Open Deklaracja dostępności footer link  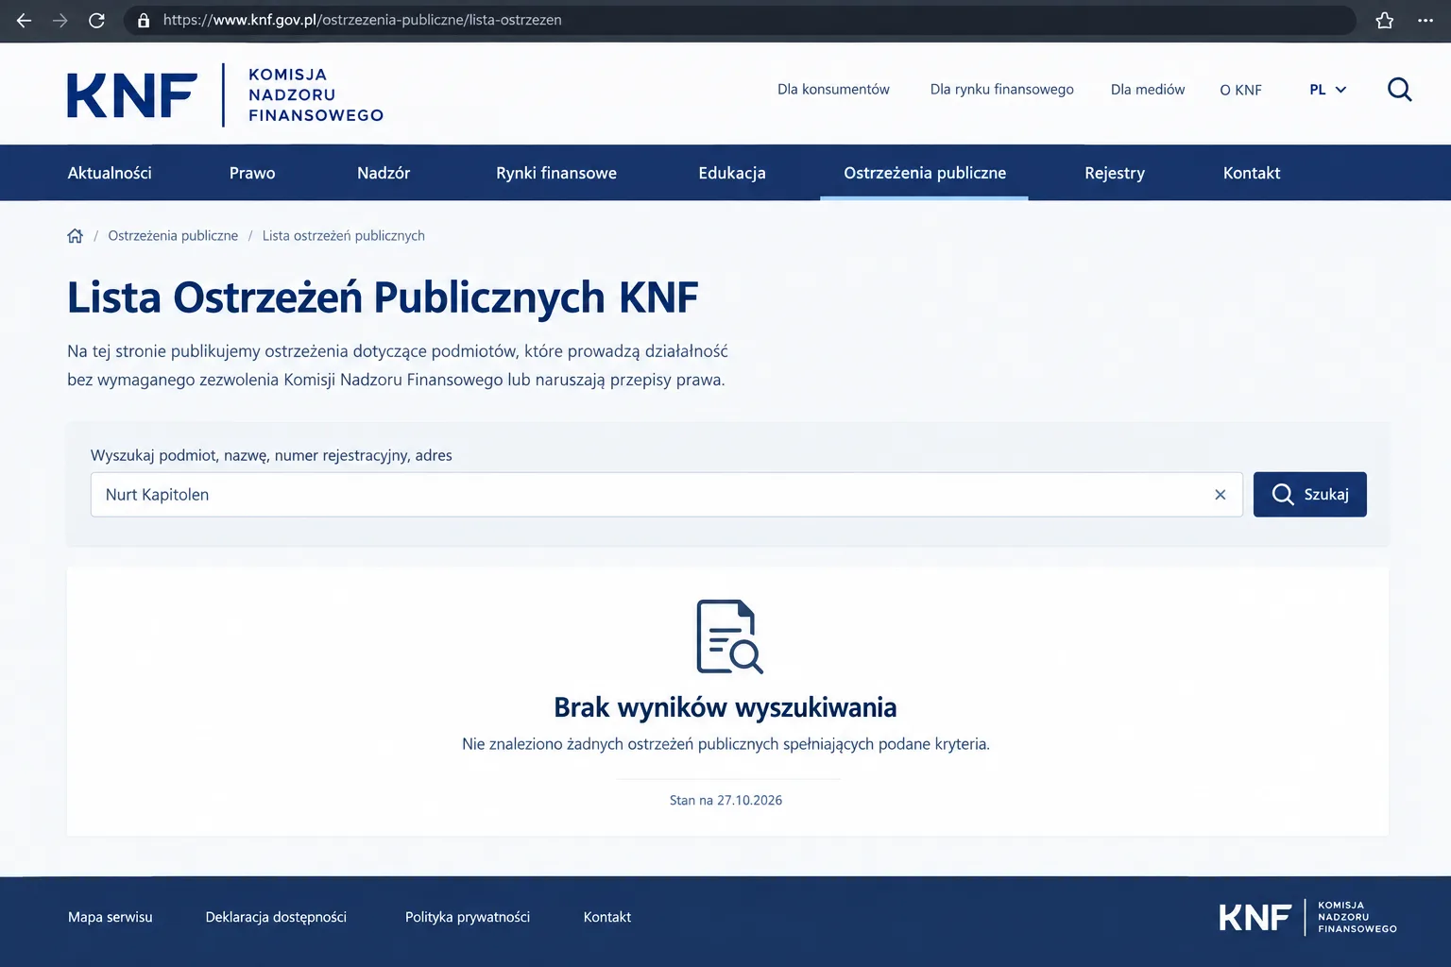[x=276, y=917]
